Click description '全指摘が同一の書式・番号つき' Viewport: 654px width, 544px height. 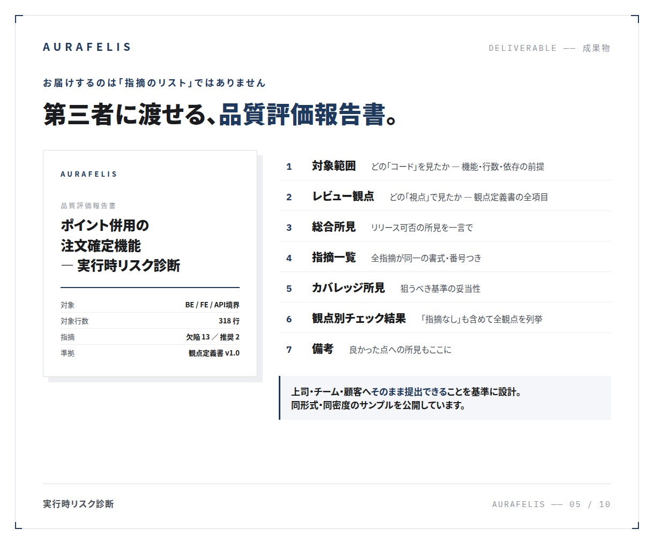(x=426, y=259)
